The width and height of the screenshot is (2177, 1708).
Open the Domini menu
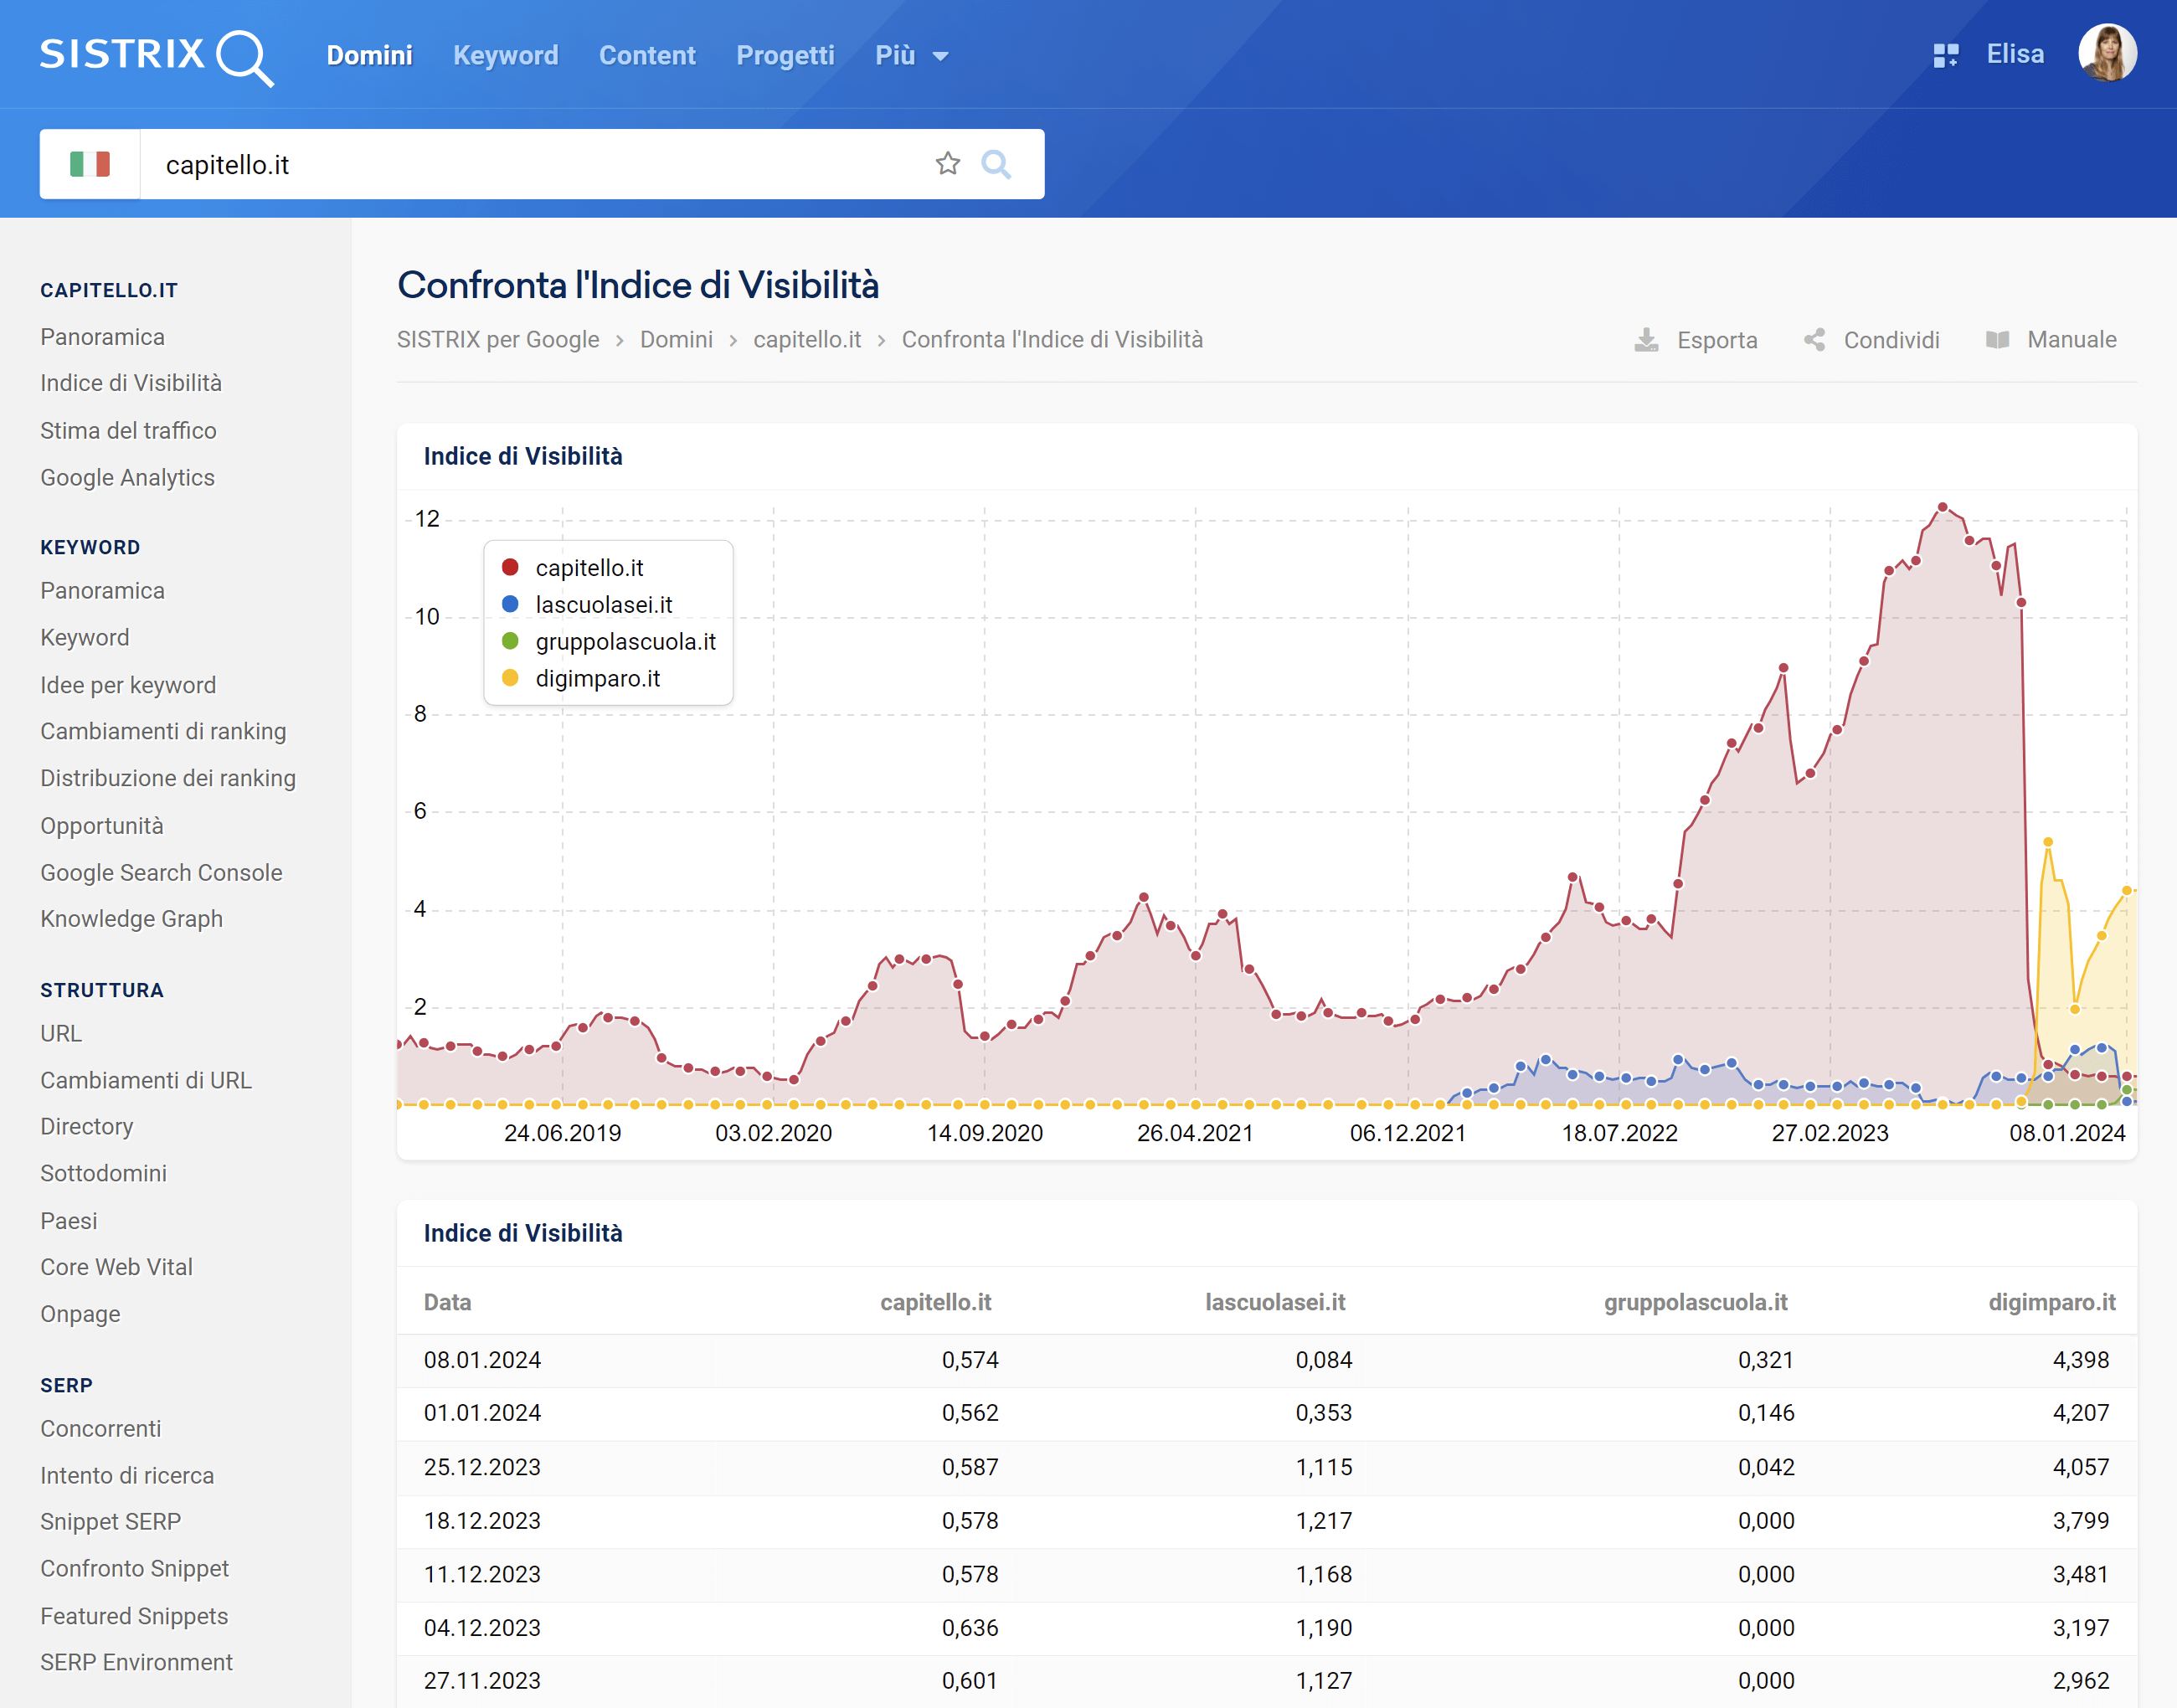[369, 56]
